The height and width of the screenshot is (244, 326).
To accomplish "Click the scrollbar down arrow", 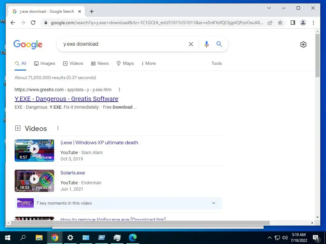I will tap(317, 217).
